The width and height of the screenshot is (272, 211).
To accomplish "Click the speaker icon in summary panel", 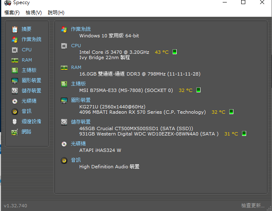I will pos(64,161).
